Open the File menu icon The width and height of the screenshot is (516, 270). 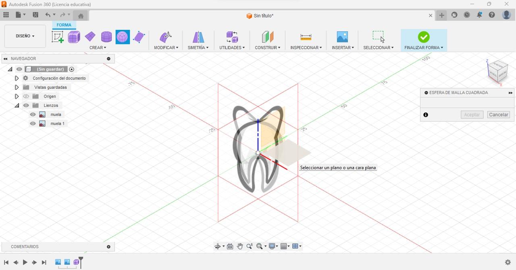pyautogui.click(x=20, y=15)
